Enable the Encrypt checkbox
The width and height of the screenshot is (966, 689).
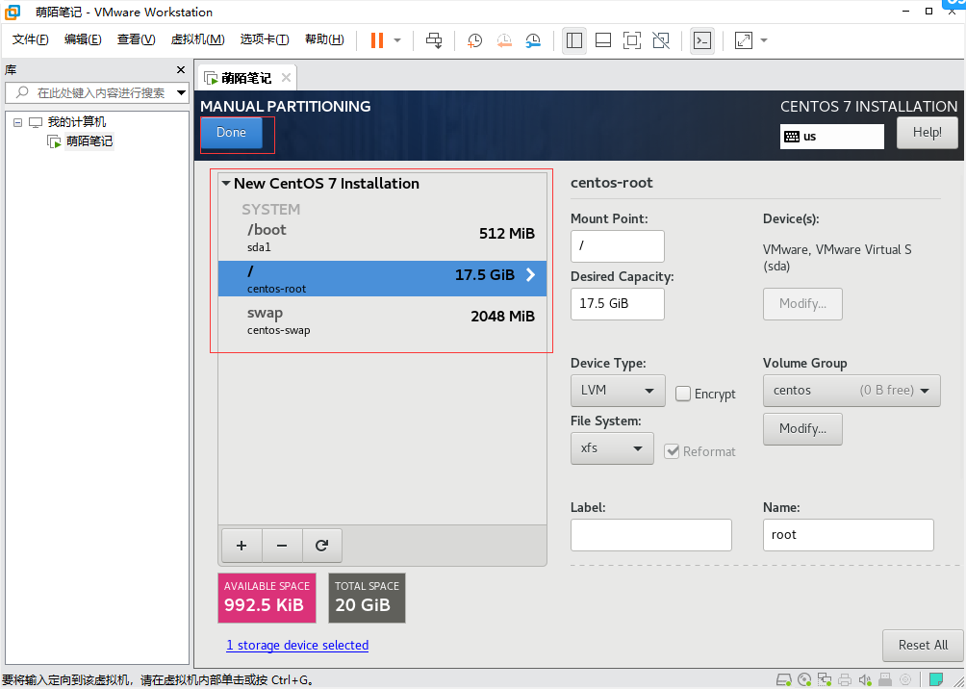tap(682, 394)
